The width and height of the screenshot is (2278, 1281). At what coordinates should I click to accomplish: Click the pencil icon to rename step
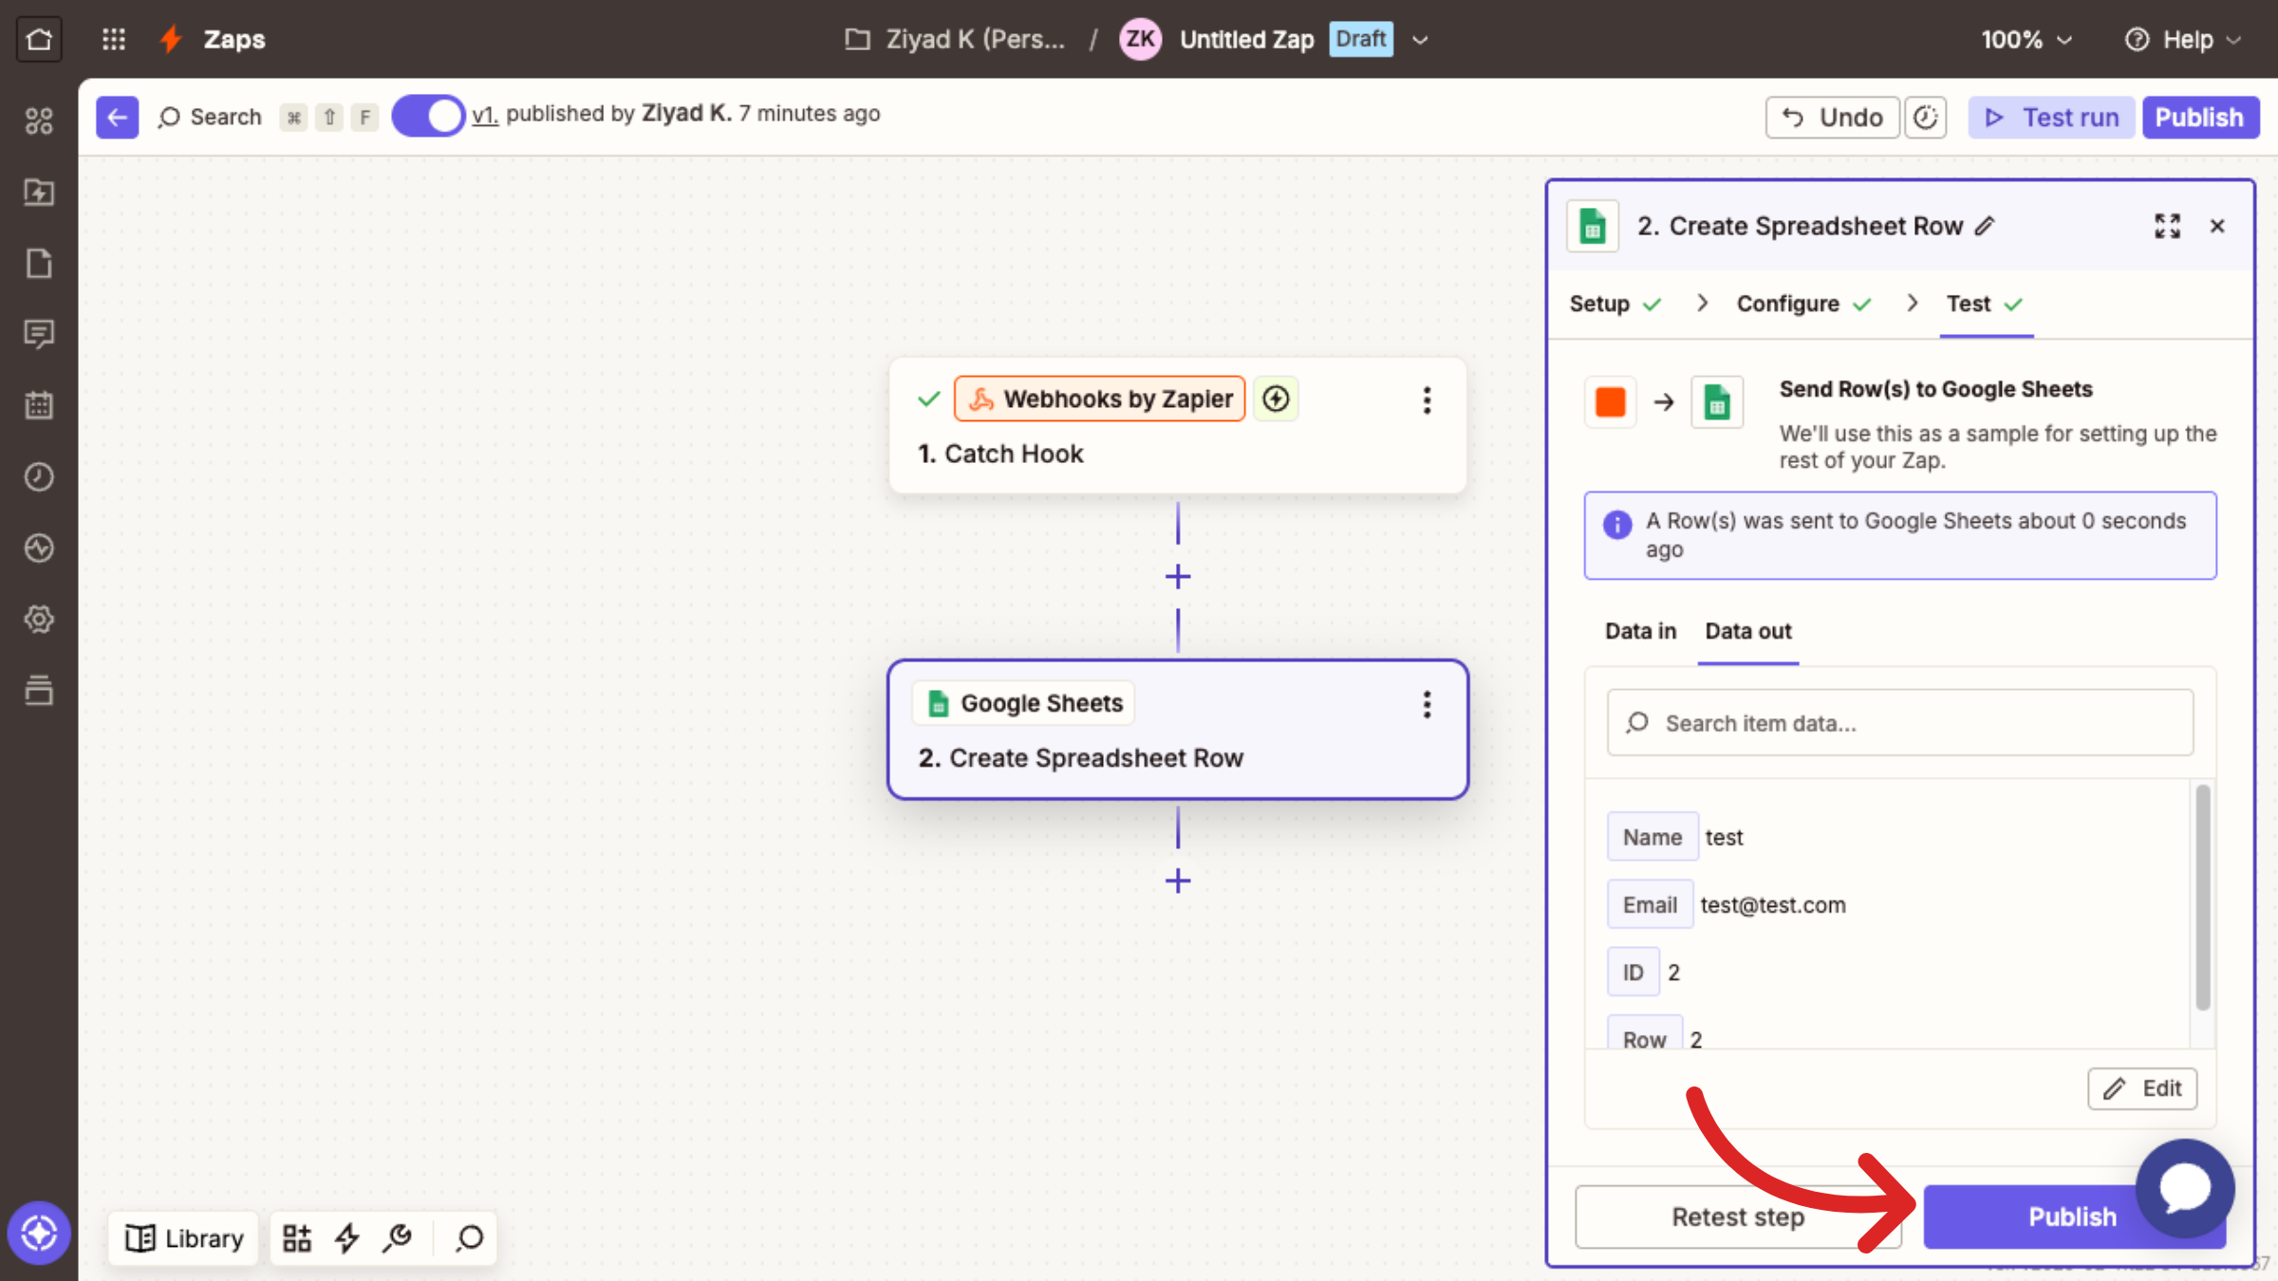click(x=1985, y=226)
